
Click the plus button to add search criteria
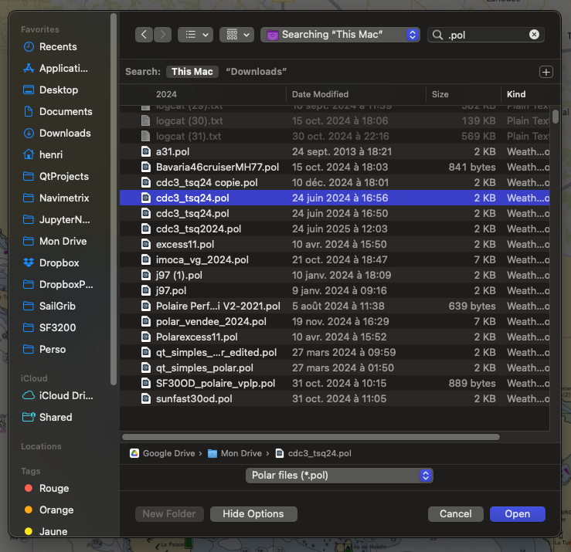546,72
